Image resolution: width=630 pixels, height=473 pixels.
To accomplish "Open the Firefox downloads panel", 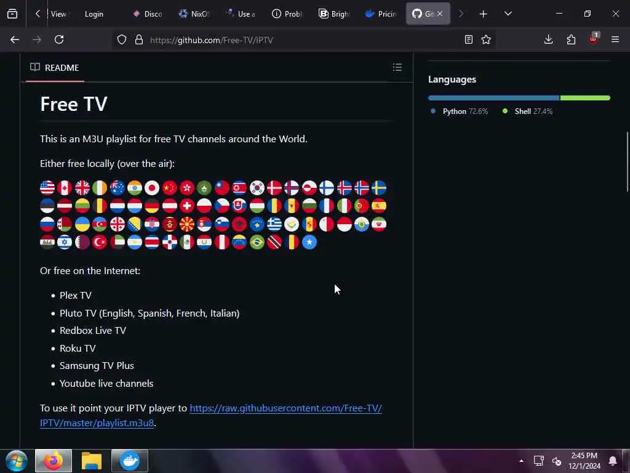I will tap(548, 39).
